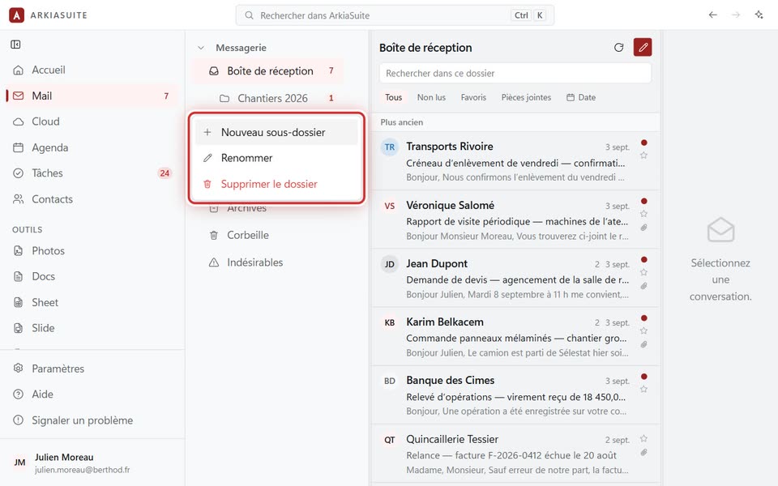Select the Tous filter
Screen dimensions: 778x486
394,97
